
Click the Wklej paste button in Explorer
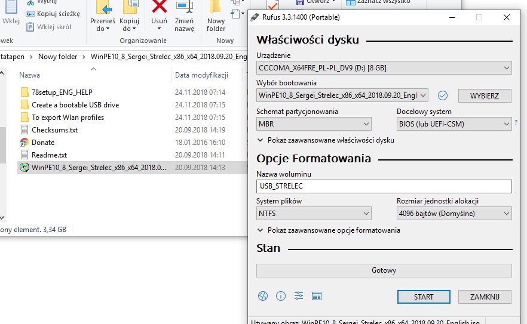click(x=11, y=13)
